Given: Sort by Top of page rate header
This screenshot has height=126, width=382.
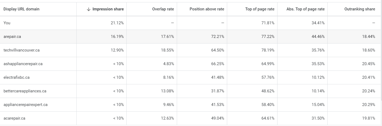Looking at the screenshot, I should pos(260,9).
